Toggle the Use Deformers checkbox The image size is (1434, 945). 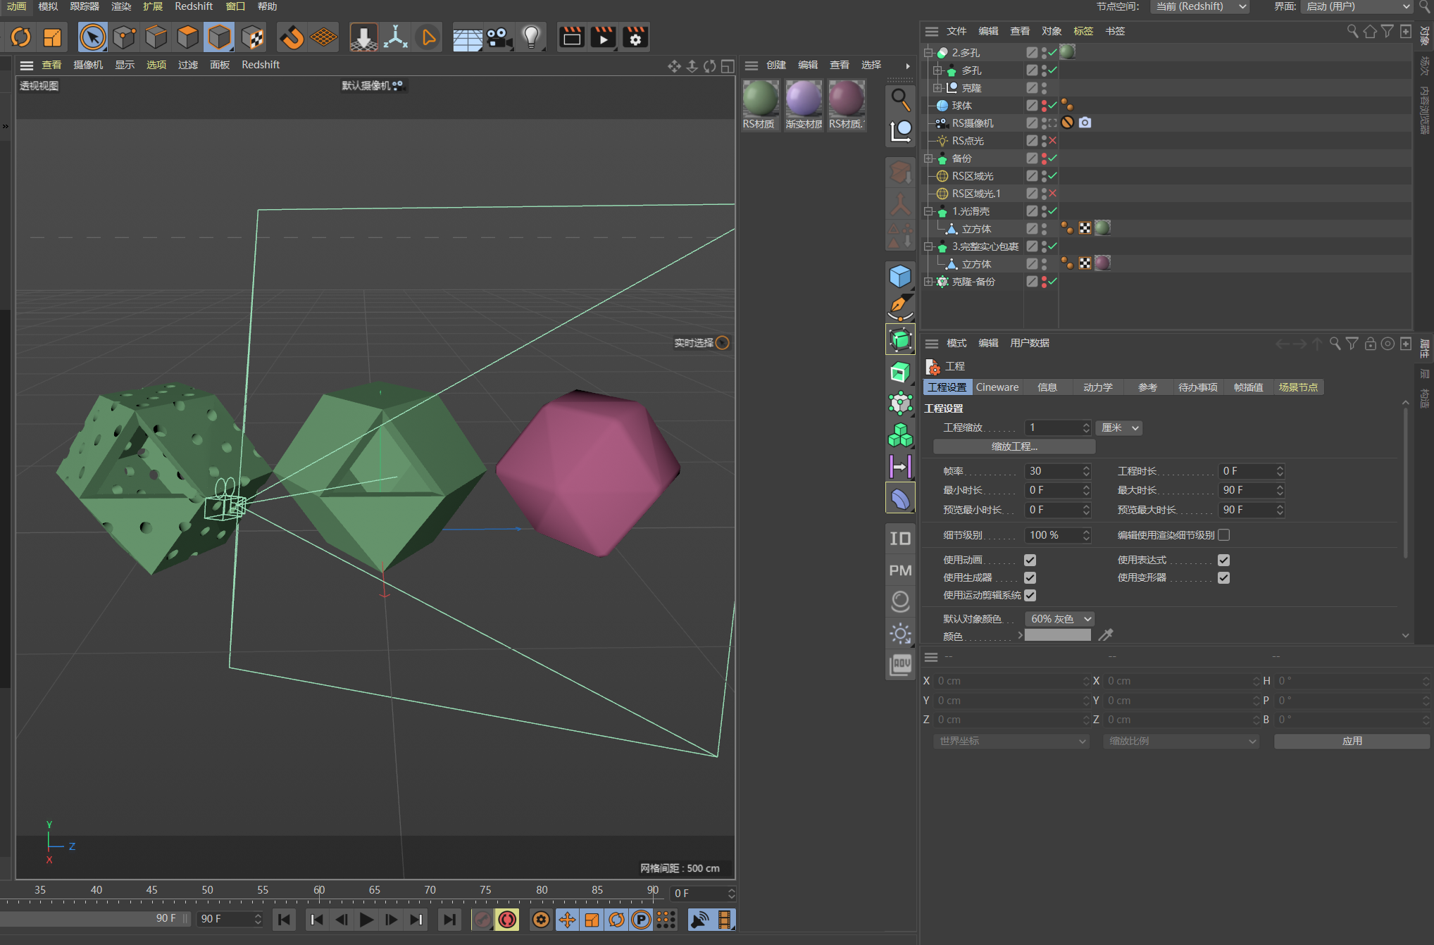1223,578
